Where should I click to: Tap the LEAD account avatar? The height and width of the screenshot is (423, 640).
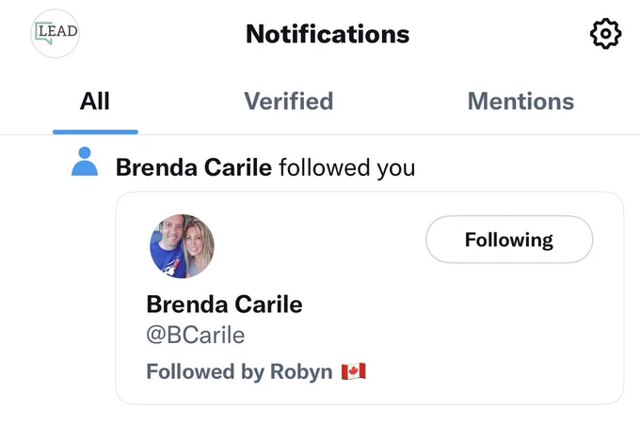[x=56, y=34]
